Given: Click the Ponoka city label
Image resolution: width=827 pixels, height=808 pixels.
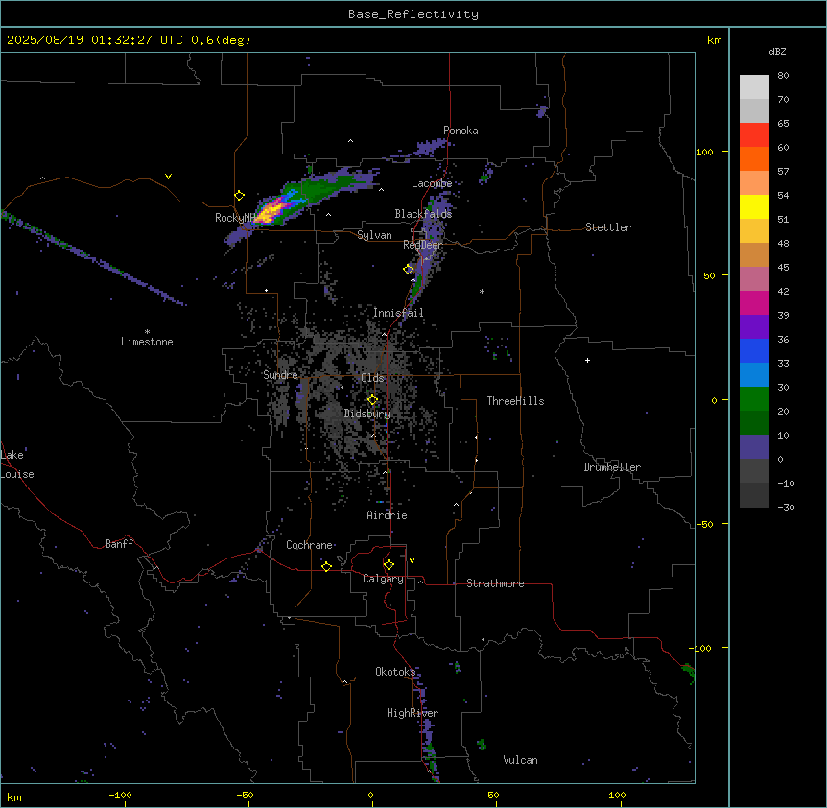Looking at the screenshot, I should coord(461,131).
